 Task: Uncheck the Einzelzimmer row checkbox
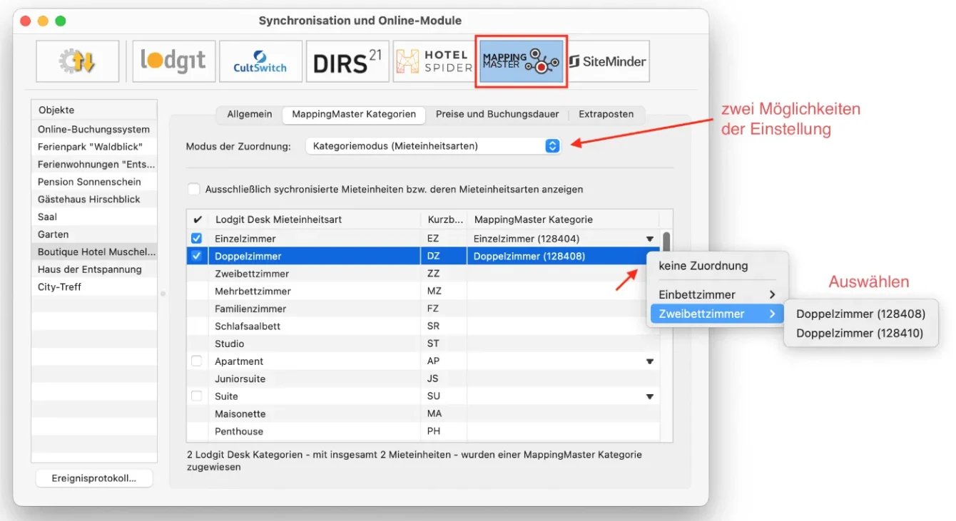(x=196, y=239)
